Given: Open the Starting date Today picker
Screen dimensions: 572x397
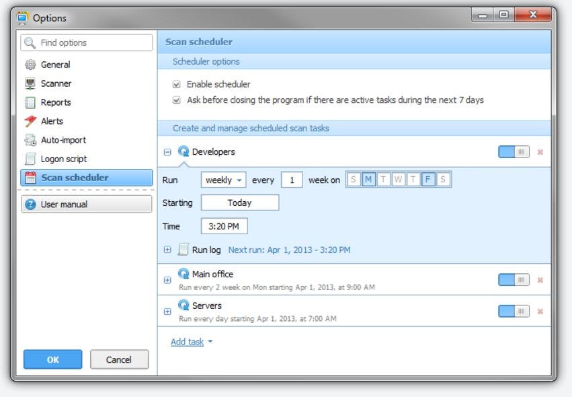Looking at the screenshot, I should click(x=240, y=203).
